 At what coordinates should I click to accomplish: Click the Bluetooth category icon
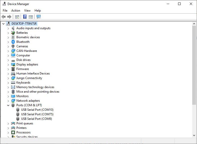(13, 42)
